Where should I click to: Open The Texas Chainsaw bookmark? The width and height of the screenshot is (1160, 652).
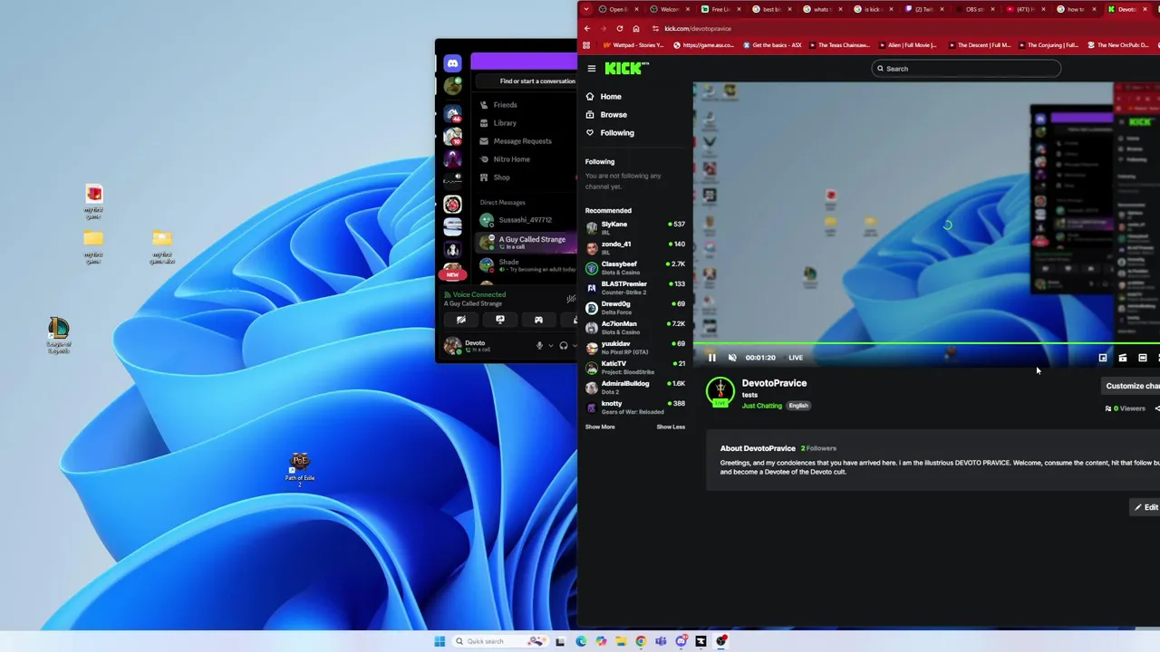tap(838, 45)
